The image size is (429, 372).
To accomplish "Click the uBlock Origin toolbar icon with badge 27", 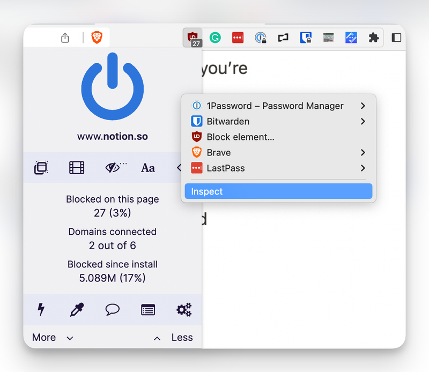I will (193, 38).
